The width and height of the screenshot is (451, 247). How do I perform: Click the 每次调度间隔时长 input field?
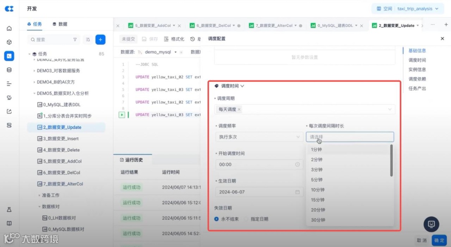[x=350, y=137]
